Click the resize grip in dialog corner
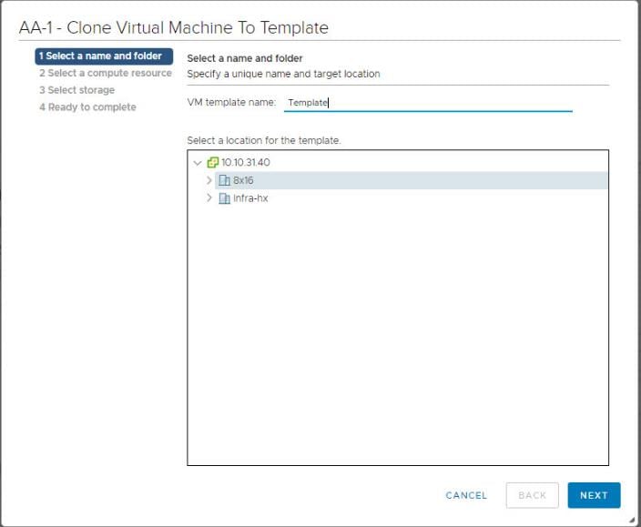The image size is (641, 527). [x=632, y=520]
